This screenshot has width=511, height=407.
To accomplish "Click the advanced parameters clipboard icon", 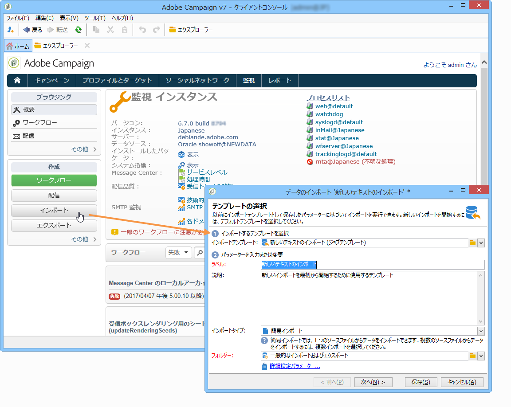I will (x=264, y=366).
